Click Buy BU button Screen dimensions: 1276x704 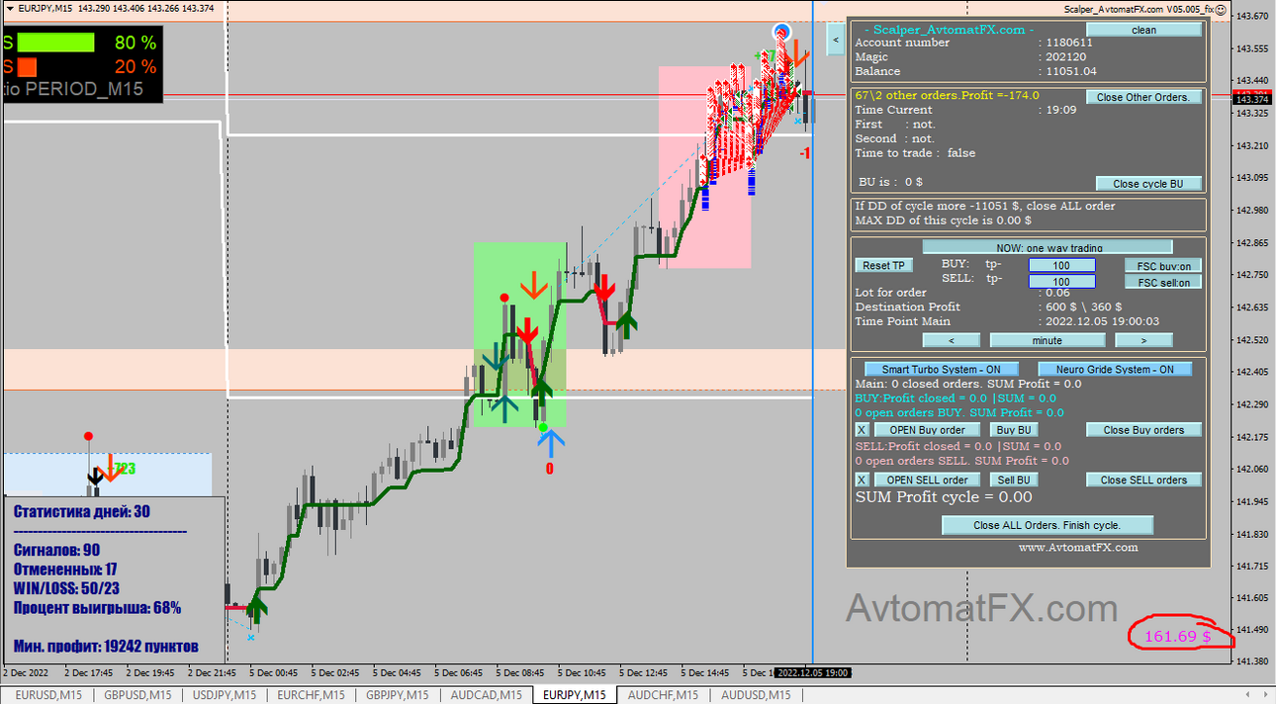point(1014,429)
